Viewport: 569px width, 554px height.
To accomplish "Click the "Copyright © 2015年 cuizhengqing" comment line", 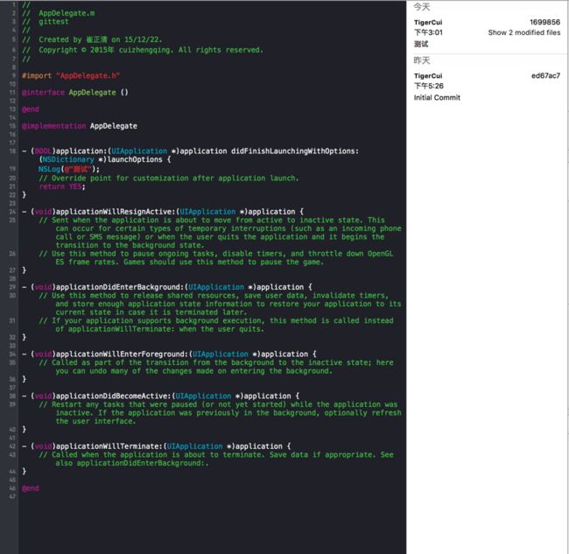I will (143, 50).
